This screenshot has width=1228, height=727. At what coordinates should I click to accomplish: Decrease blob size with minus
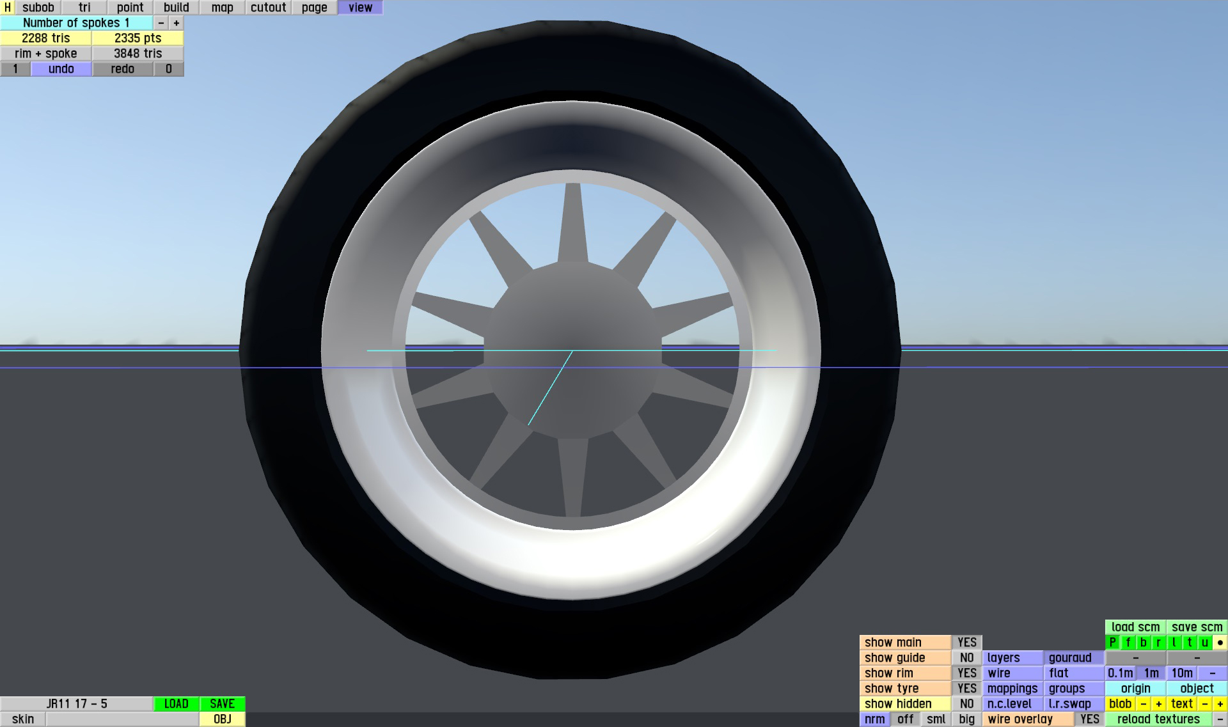coord(1143,704)
